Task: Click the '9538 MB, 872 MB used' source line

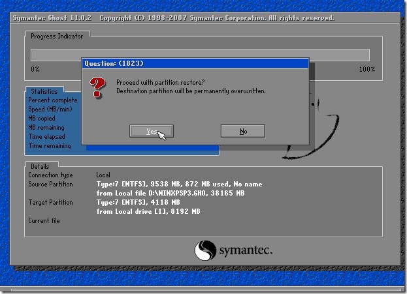Action: tap(179, 184)
